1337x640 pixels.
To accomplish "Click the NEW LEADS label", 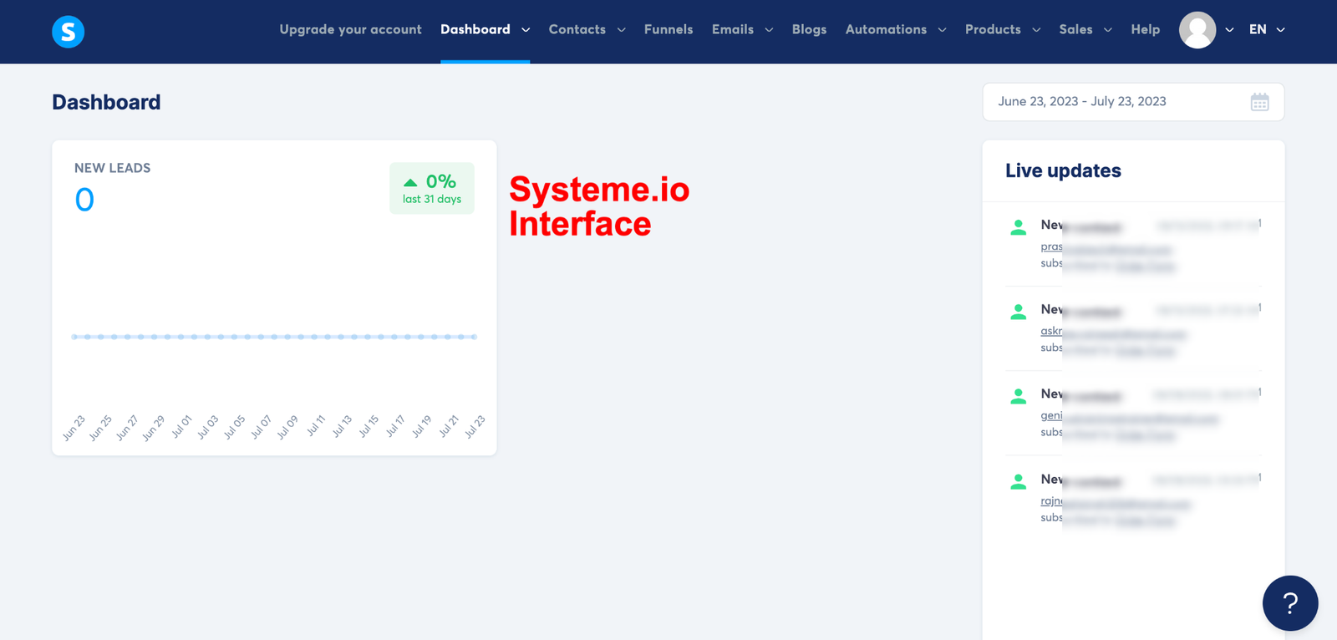I will pos(113,168).
